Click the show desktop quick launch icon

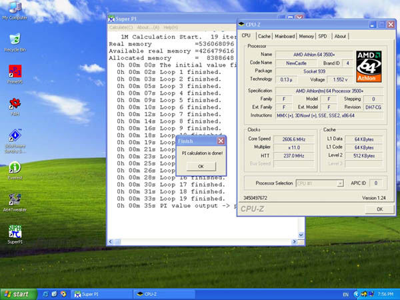55,294
